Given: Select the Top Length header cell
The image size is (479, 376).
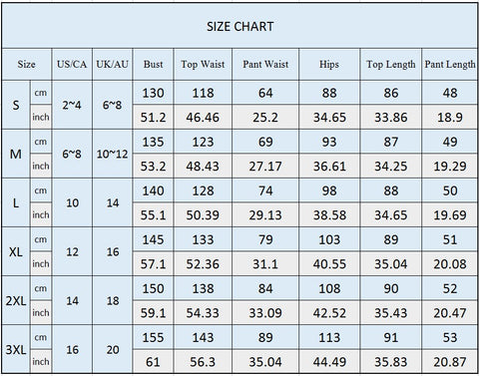Looking at the screenshot, I should pyautogui.click(x=391, y=64).
